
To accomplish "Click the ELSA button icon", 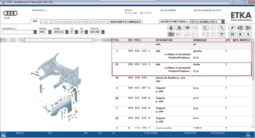I will 205,28.
